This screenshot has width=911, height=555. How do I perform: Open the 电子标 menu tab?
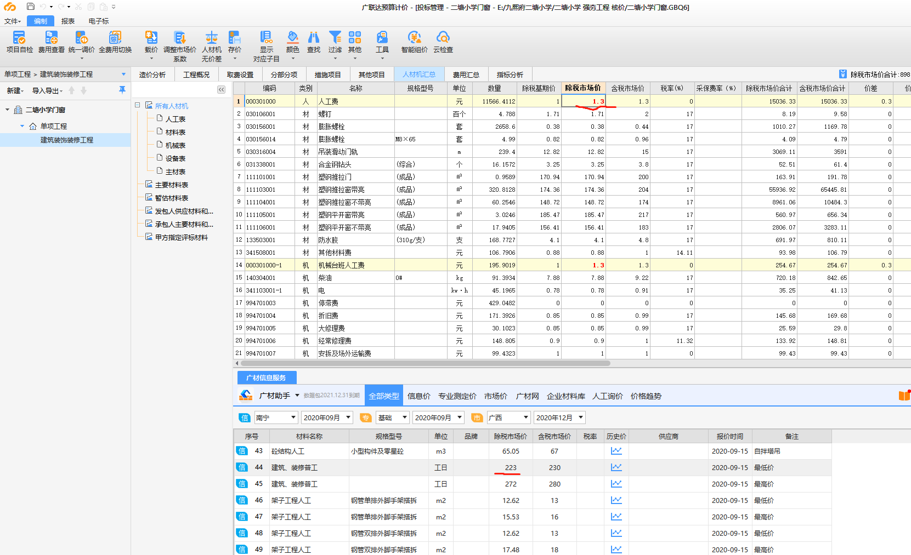[99, 21]
